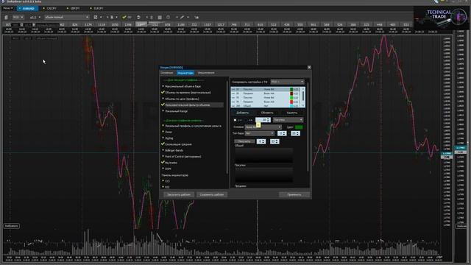Screen dimensions: 471x265
Task: Select the <= radio button
Action: [246, 120]
